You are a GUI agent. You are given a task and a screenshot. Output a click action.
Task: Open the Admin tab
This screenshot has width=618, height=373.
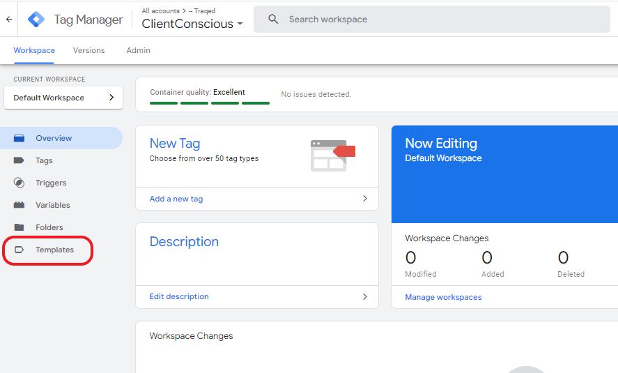pyautogui.click(x=138, y=50)
